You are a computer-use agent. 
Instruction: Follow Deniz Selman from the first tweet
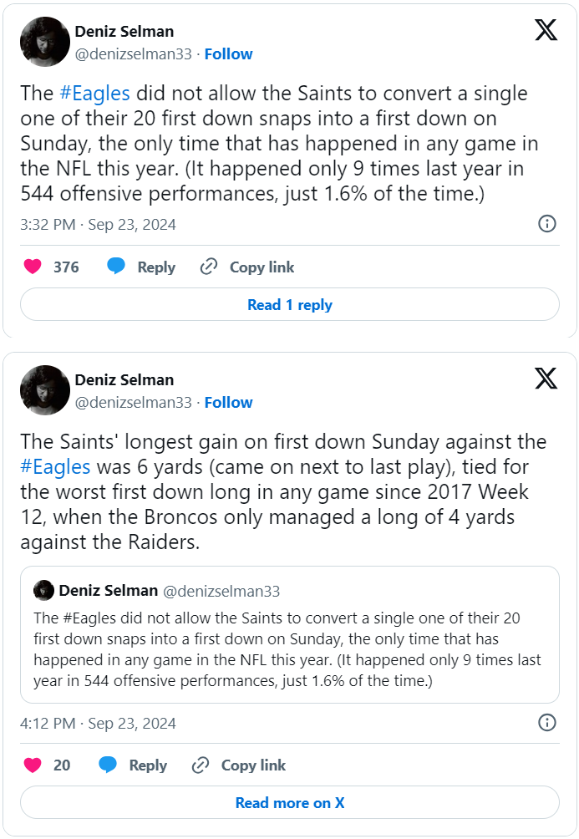(x=228, y=53)
